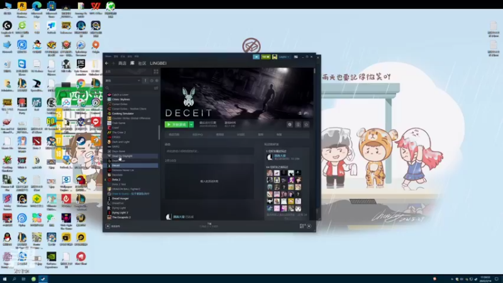
Task: Open the LINGBEI profile tab
Action: click(158, 64)
